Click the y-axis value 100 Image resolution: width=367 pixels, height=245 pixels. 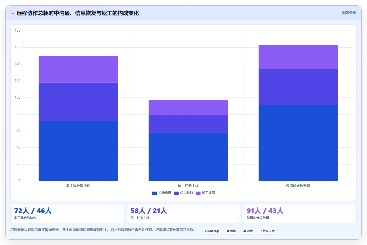(x=18, y=98)
